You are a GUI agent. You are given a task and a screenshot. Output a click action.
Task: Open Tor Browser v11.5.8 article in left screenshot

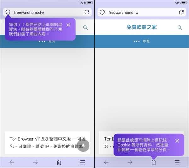[x=47, y=143]
